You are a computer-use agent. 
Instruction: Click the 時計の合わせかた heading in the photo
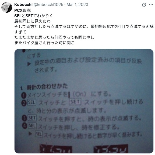point(47,87)
